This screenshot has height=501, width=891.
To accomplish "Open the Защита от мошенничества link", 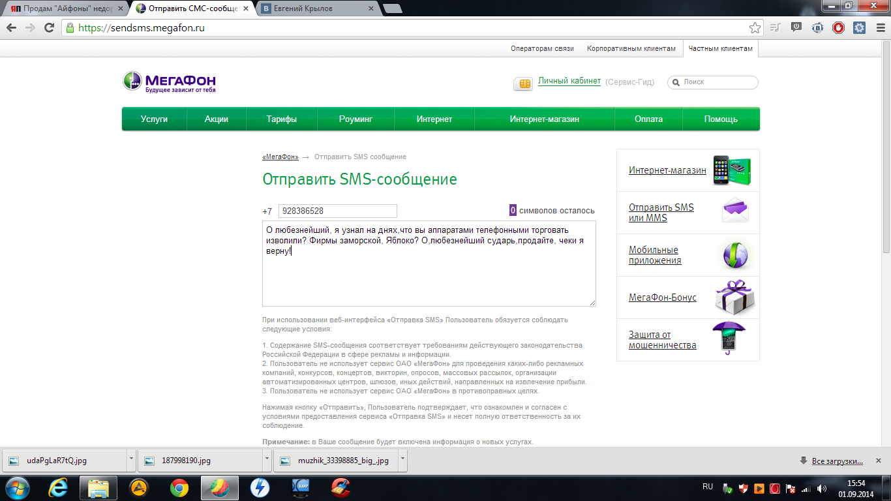I will (663, 340).
